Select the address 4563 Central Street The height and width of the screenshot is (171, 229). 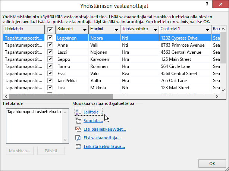[185, 74]
